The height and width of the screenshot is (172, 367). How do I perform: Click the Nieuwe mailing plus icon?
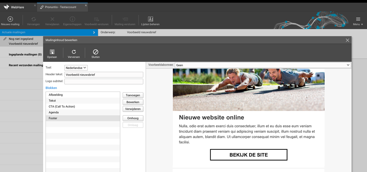(10, 19)
